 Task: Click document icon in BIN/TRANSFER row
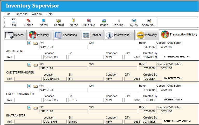[29, 107]
